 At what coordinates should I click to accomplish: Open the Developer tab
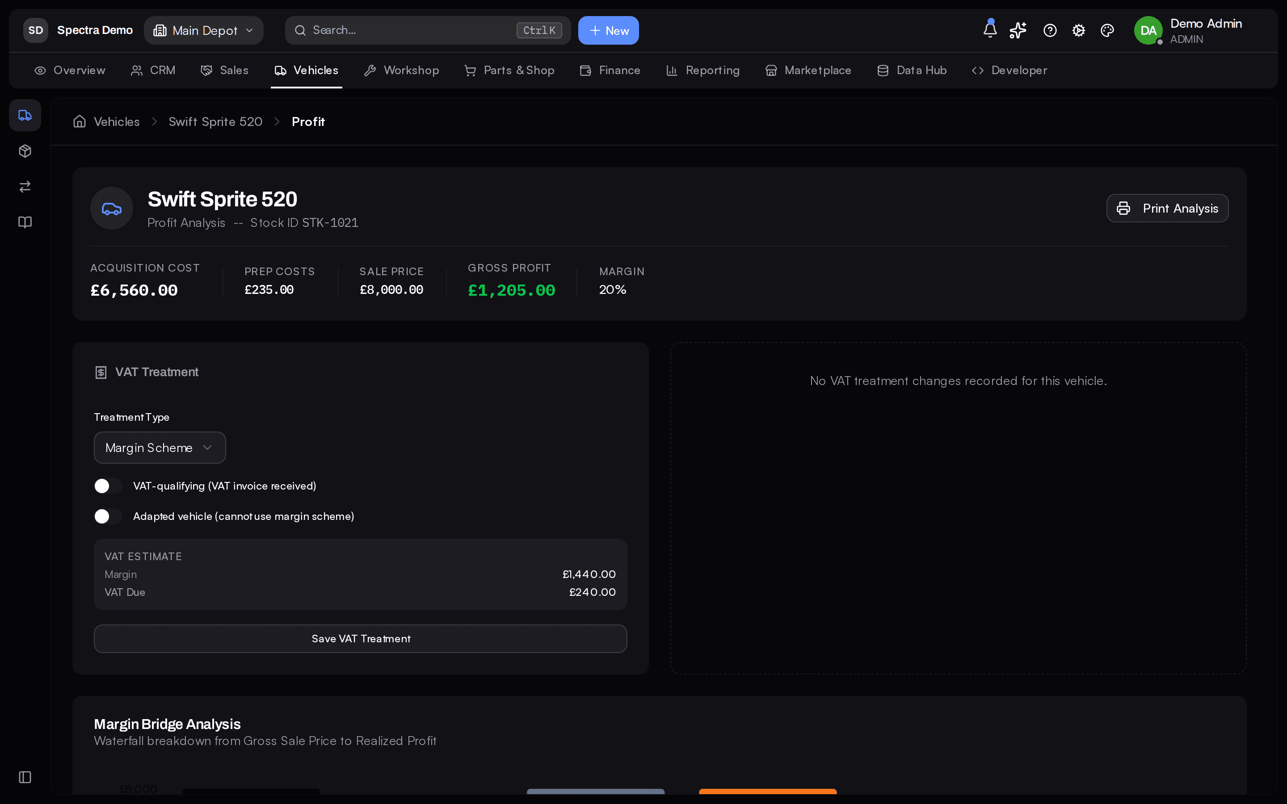pos(1009,70)
